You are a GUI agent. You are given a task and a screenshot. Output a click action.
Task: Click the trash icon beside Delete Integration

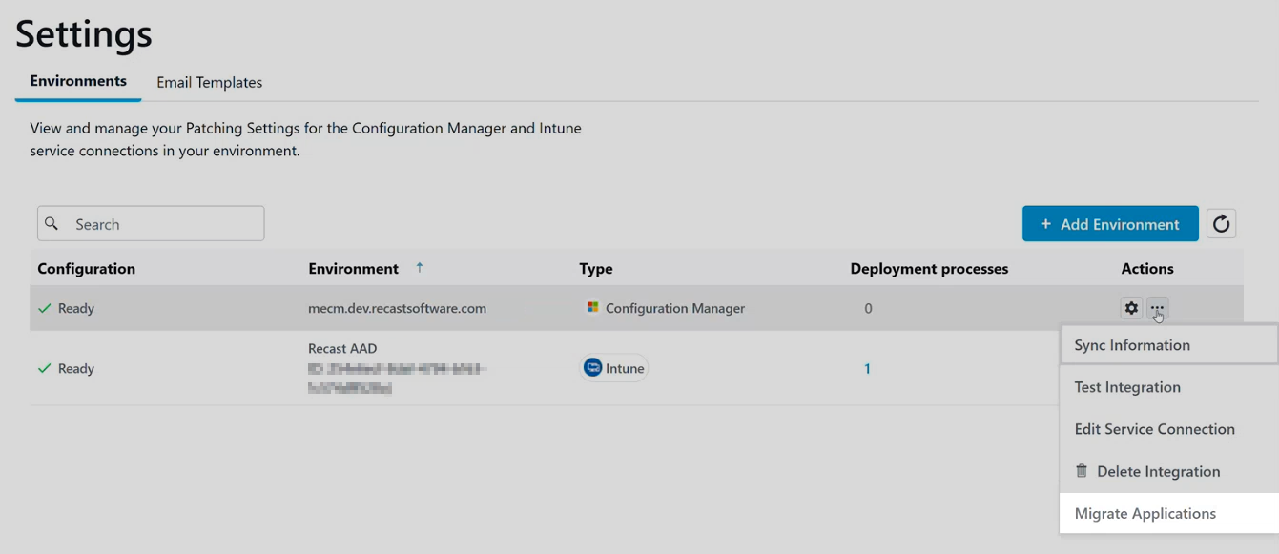(x=1082, y=471)
